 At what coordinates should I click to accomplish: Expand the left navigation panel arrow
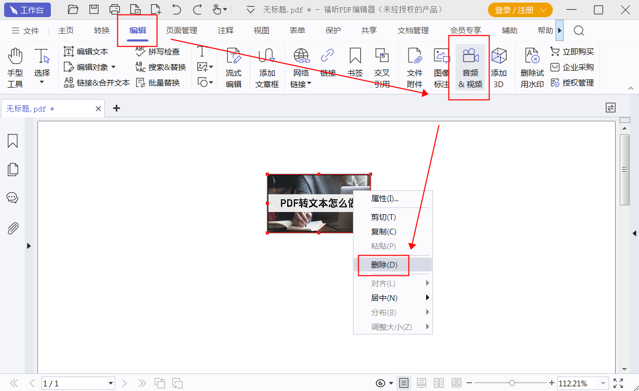pos(29,246)
